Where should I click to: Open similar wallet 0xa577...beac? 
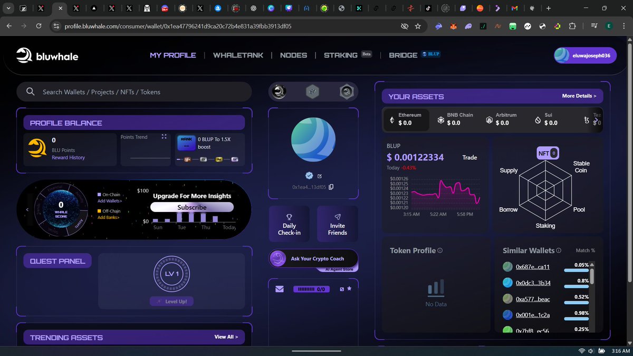pos(533,299)
